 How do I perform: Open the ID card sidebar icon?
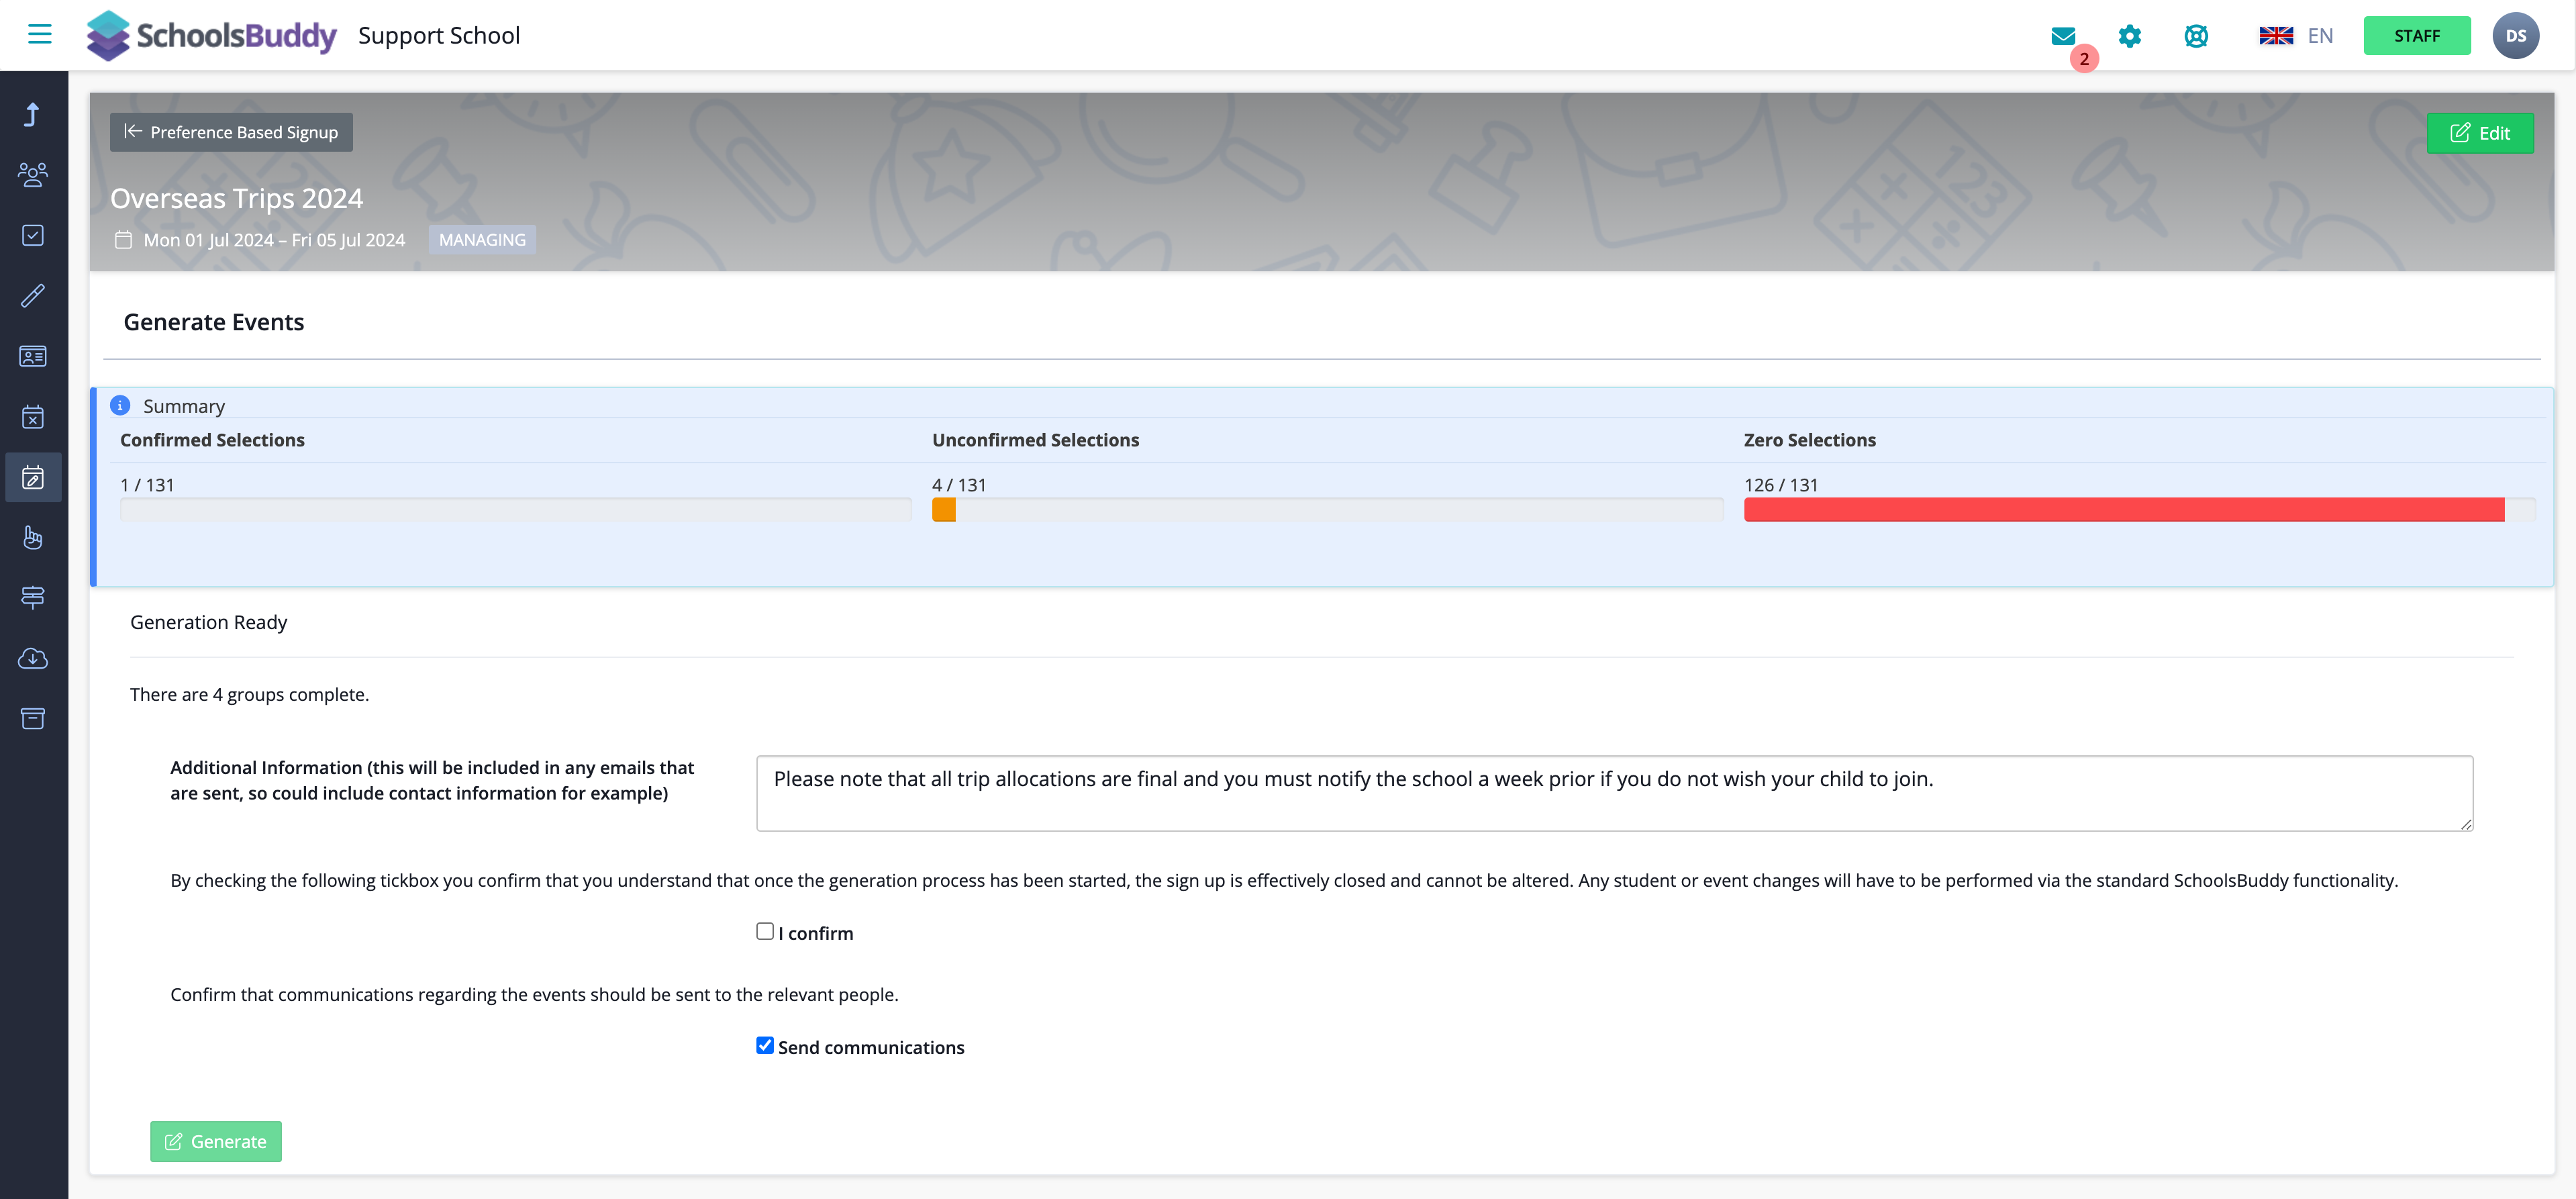coord(33,356)
